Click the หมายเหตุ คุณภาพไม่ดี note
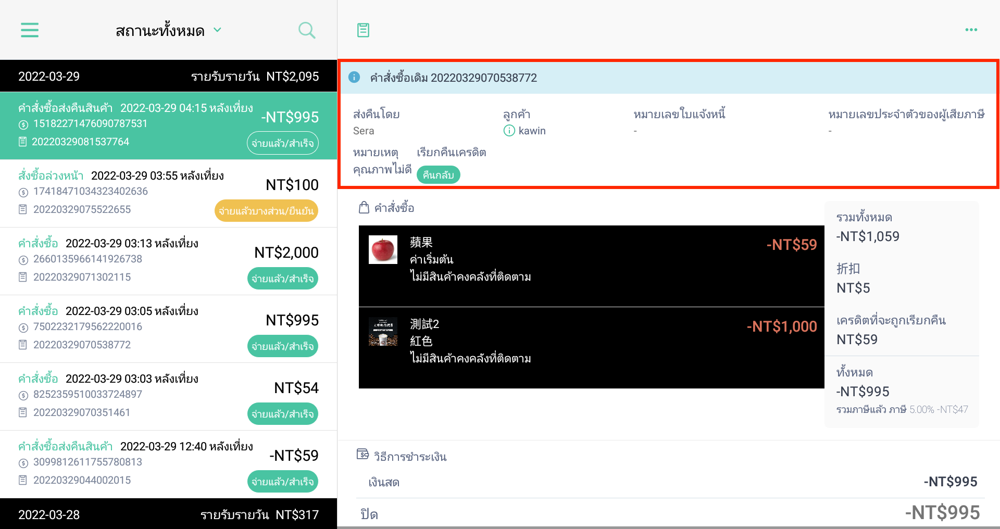1000x529 pixels. (x=382, y=161)
